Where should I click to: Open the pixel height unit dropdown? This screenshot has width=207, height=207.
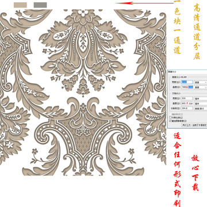tap(201, 87)
